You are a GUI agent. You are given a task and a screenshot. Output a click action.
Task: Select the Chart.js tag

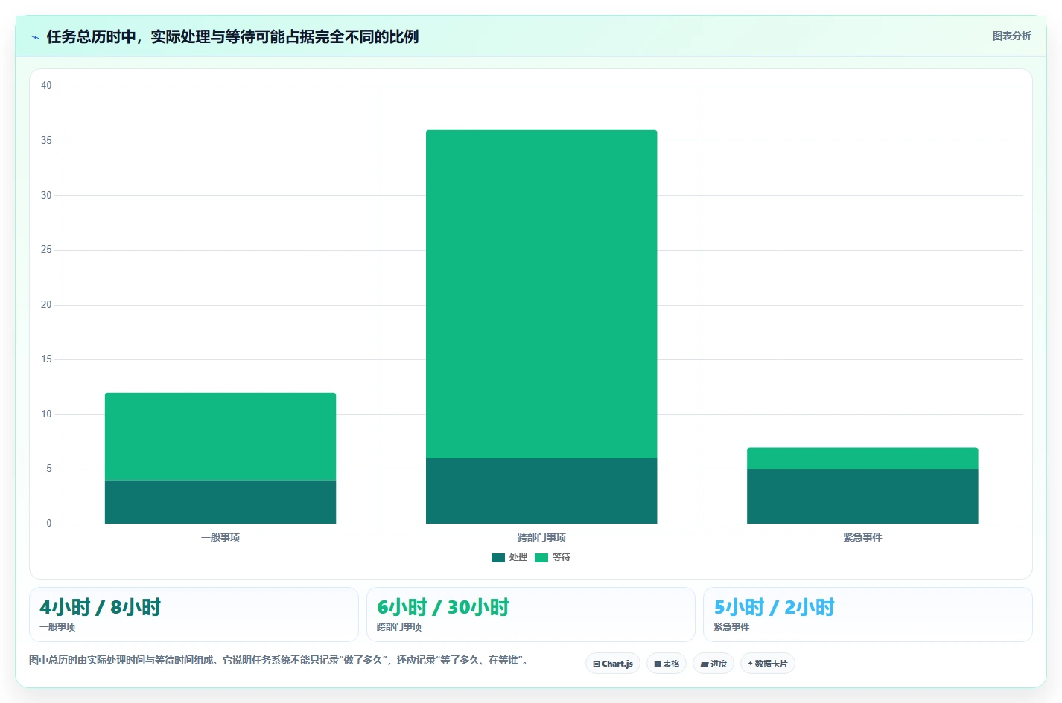point(613,664)
